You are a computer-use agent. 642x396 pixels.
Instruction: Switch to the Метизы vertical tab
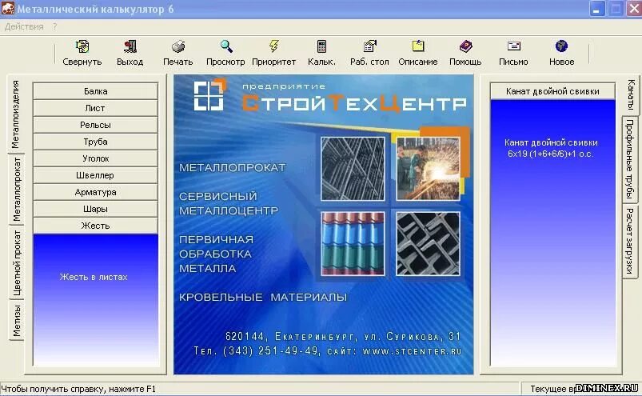16,321
